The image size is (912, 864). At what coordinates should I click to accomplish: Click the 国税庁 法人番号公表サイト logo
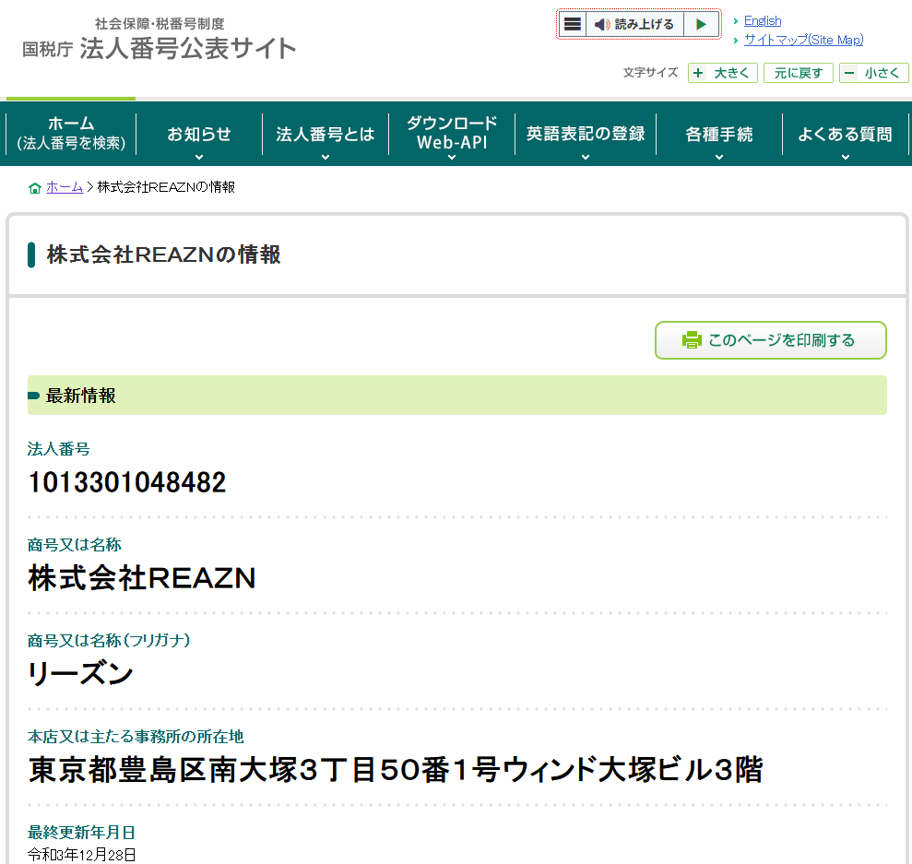(160, 40)
